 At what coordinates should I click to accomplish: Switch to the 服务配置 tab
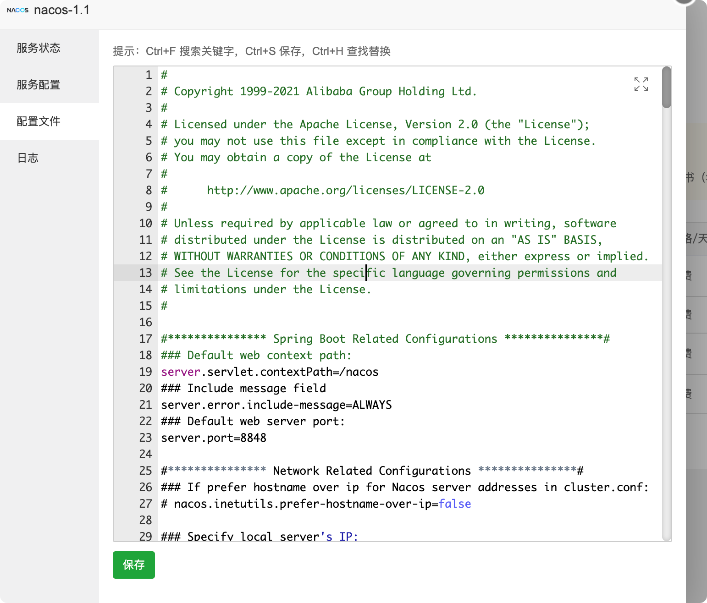tap(39, 85)
